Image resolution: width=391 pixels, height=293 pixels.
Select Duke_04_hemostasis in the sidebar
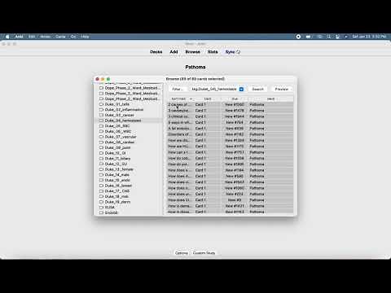pyautogui.click(x=128, y=120)
